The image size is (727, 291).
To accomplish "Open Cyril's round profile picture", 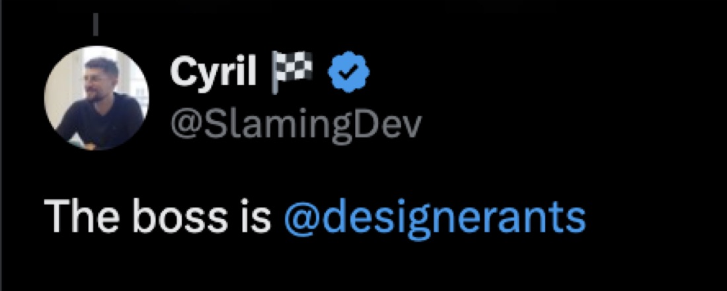I will (96, 98).
